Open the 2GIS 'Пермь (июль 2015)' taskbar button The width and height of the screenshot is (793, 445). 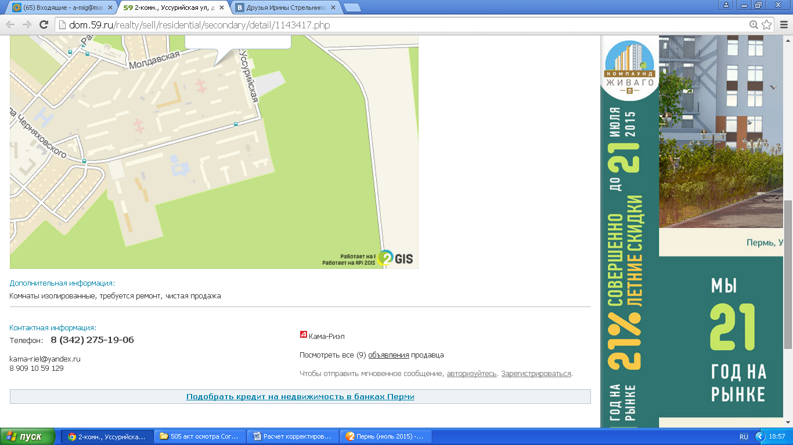click(386, 436)
